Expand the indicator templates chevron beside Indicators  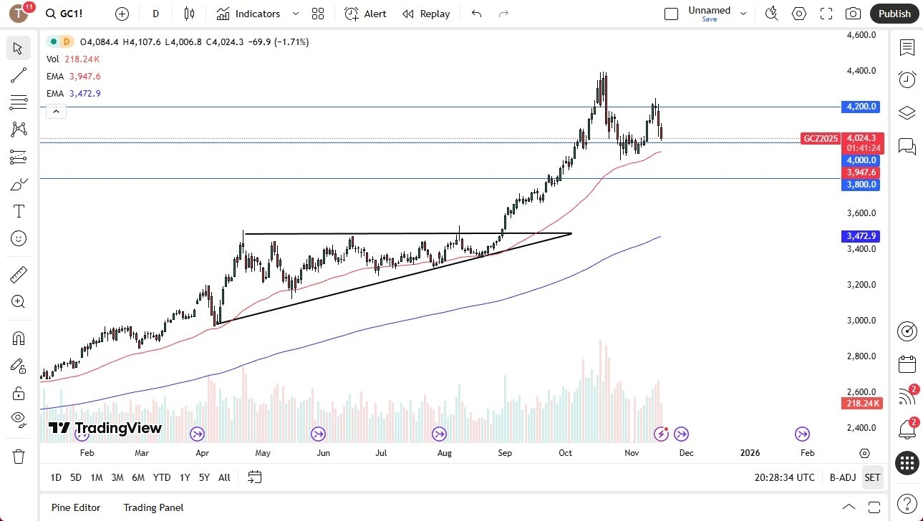295,14
